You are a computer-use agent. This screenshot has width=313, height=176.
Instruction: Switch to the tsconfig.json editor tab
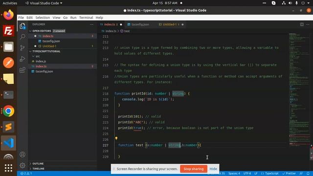coord(140,24)
